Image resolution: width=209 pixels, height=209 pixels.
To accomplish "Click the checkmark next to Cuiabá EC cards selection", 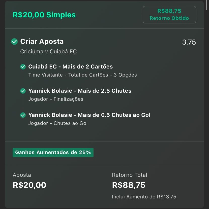I will tap(23, 67).
